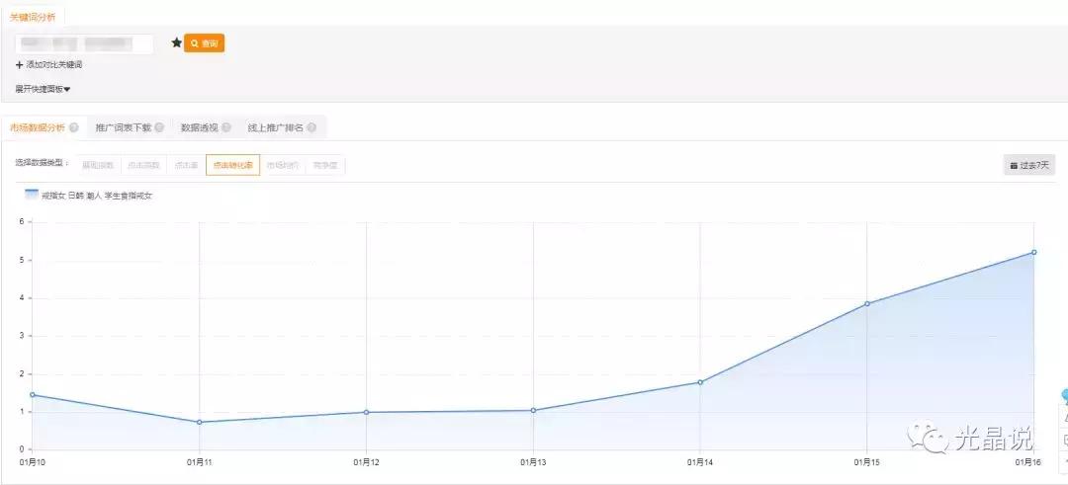Select the 展现指数 data type option
This screenshot has height=485, width=1068.
[98, 165]
